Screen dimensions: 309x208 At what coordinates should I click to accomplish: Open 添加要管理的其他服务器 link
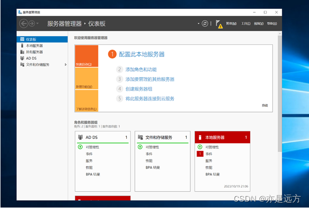[x=150, y=79]
